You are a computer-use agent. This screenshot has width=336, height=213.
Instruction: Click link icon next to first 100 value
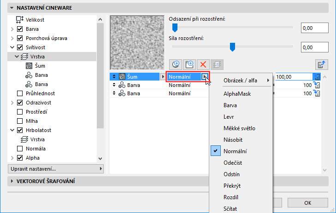click(317, 85)
